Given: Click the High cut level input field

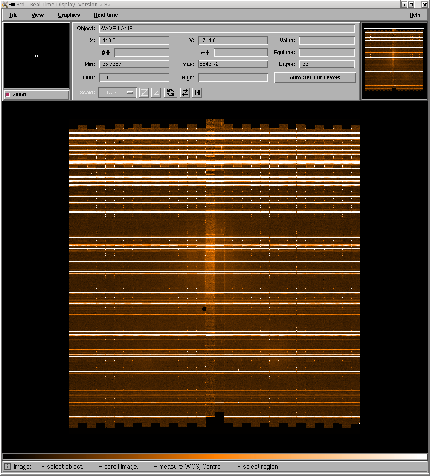Looking at the screenshot, I should [x=233, y=78].
